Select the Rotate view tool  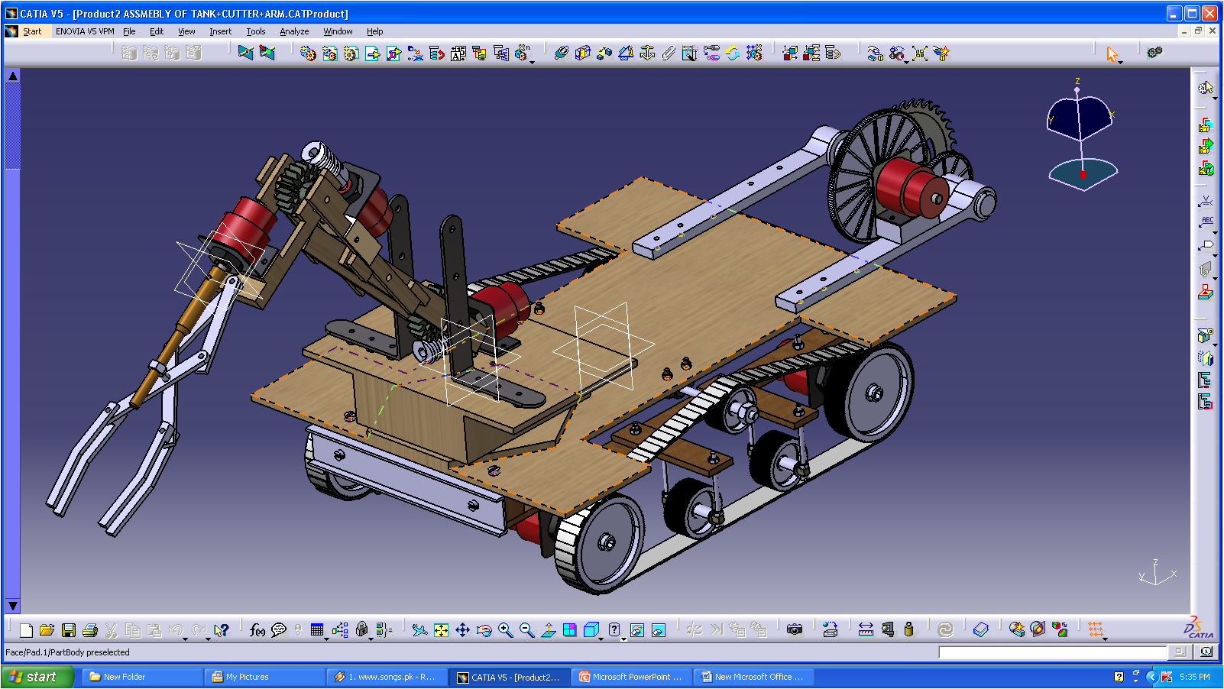pyautogui.click(x=484, y=630)
